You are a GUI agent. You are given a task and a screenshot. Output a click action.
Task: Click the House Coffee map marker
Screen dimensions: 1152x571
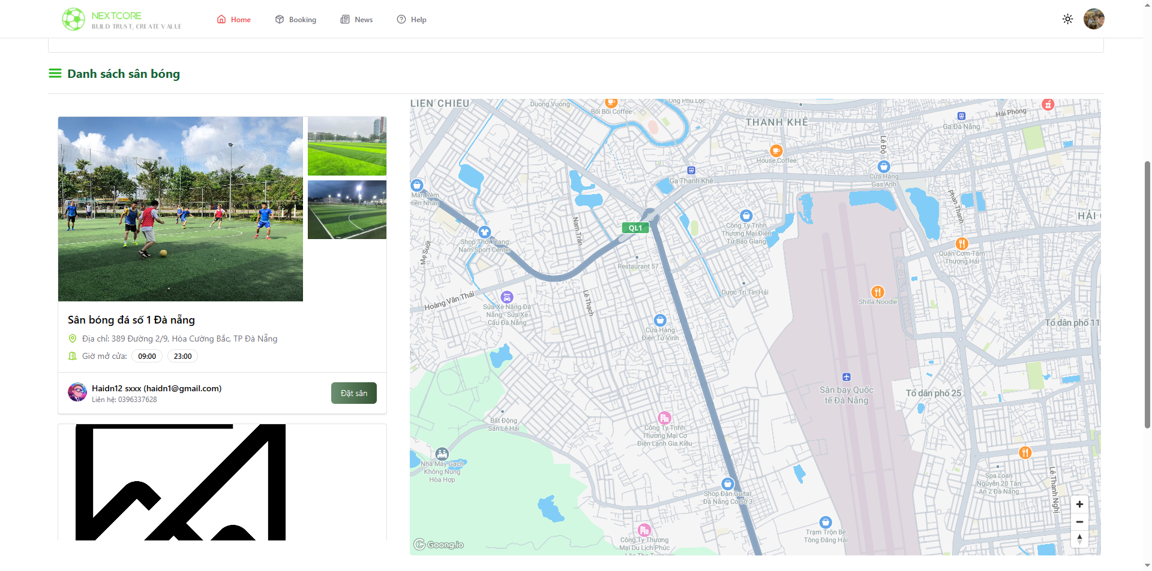[x=776, y=150]
